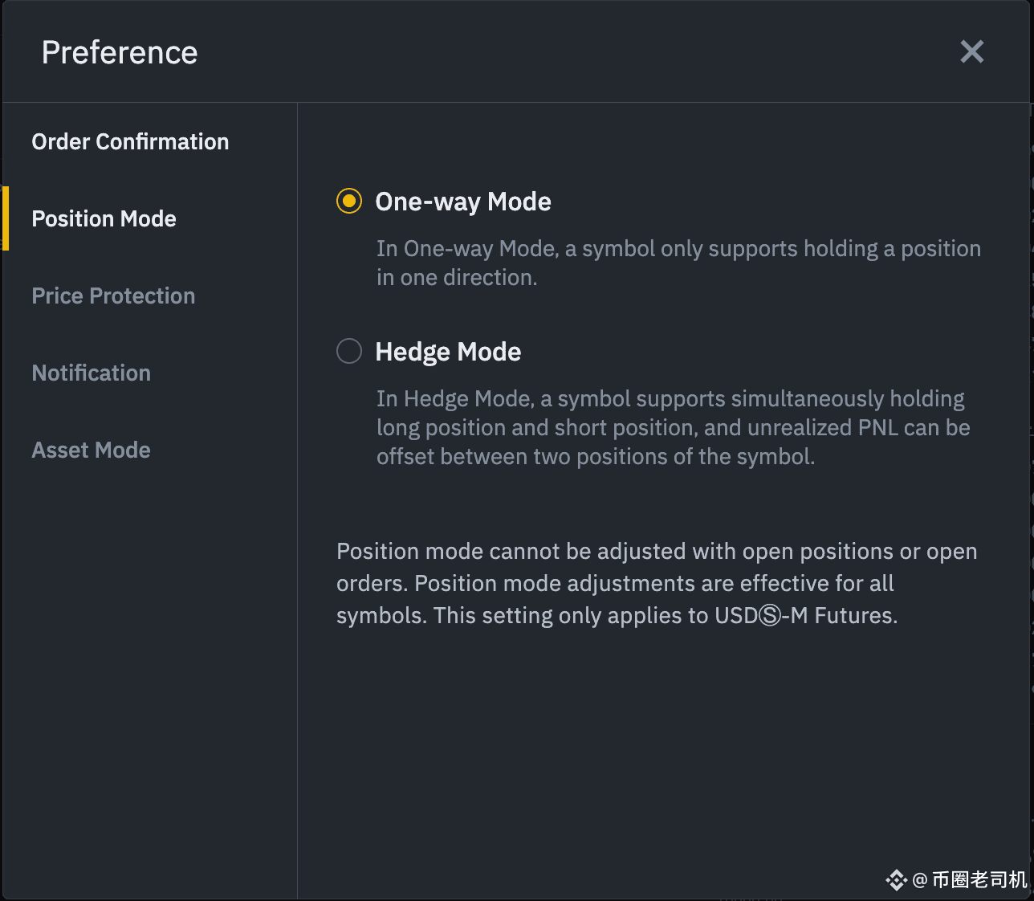Click the 币圈老司机 watermark text
The height and width of the screenshot is (901, 1034).
click(979, 880)
